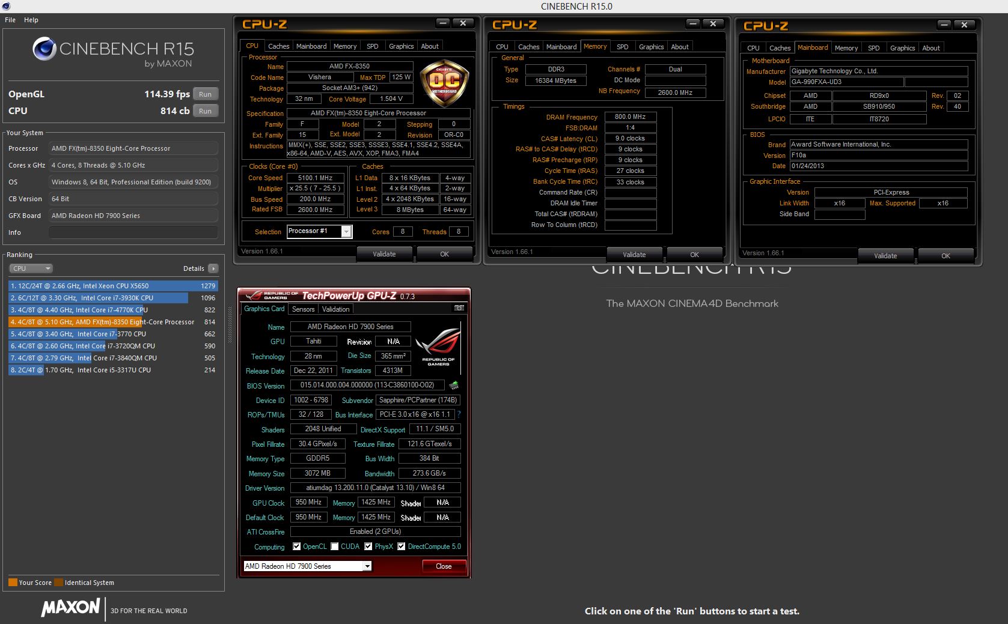The width and height of the screenshot is (1008, 624).
Task: Select the AMD FX-8350 ranking bar
Action: pyautogui.click(x=113, y=322)
